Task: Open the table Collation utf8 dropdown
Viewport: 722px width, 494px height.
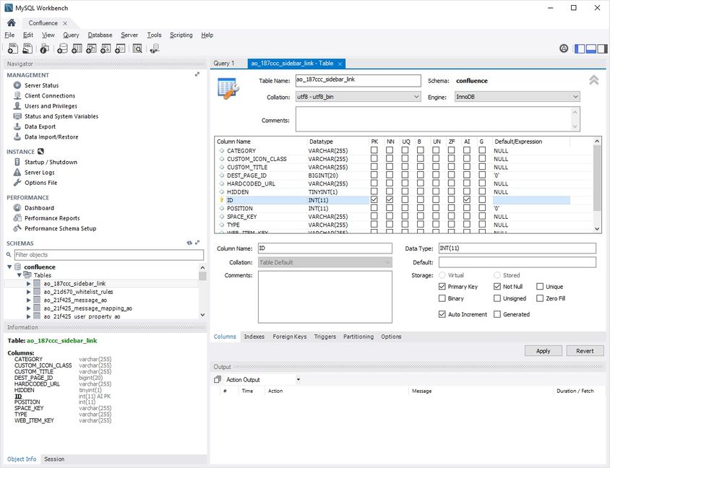Action: (x=358, y=97)
